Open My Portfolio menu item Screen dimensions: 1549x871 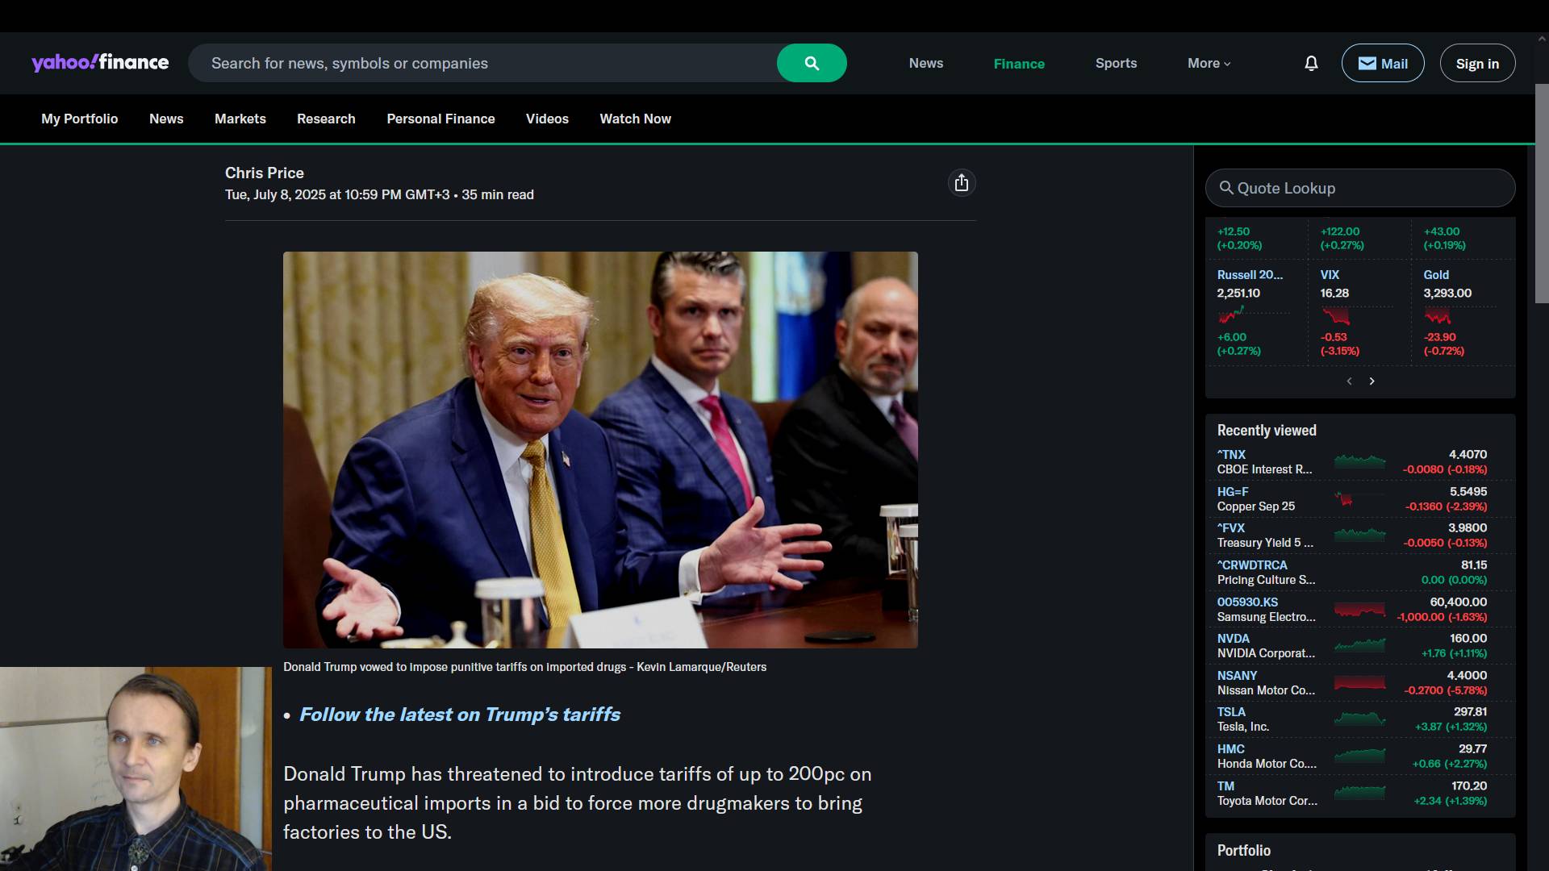click(79, 119)
